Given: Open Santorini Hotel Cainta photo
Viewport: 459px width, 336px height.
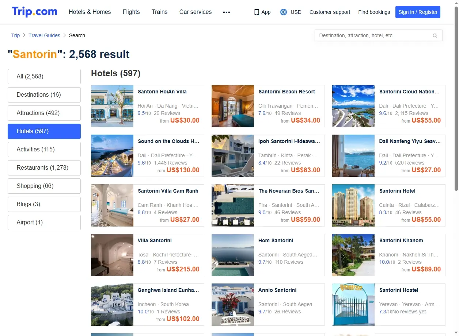Looking at the screenshot, I should 353,205.
